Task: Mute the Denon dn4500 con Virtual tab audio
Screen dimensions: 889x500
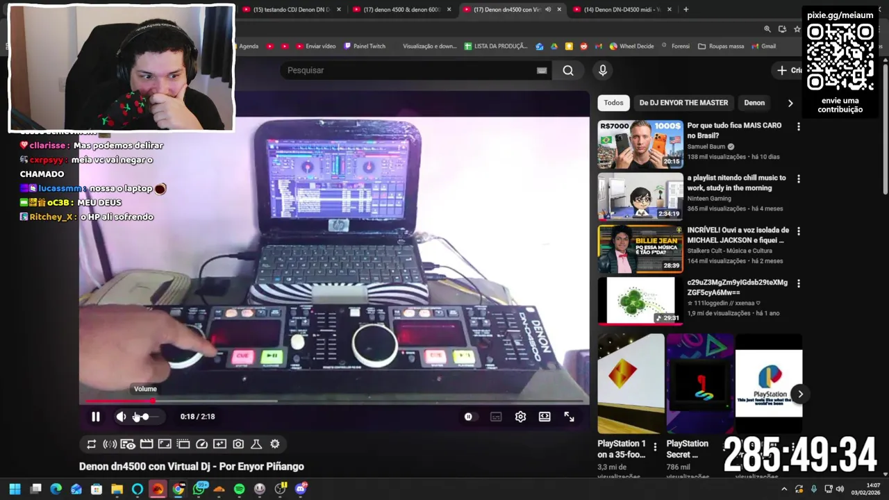Action: pyautogui.click(x=548, y=10)
